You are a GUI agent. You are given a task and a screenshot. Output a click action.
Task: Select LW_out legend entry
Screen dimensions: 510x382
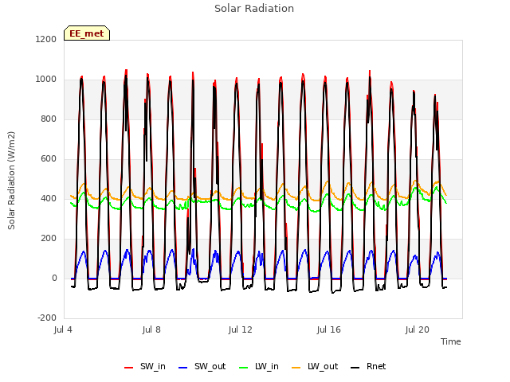[x=315, y=366]
